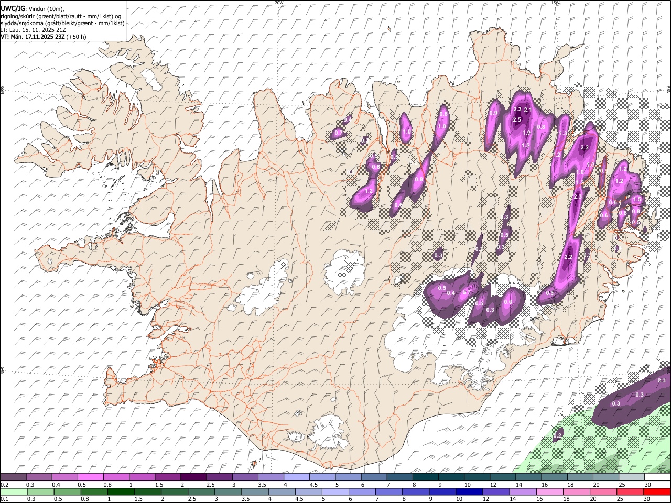This screenshot has width=671, height=503.
Task: Click the offshore '0.2' value on the map
Action: (x=558, y=435)
